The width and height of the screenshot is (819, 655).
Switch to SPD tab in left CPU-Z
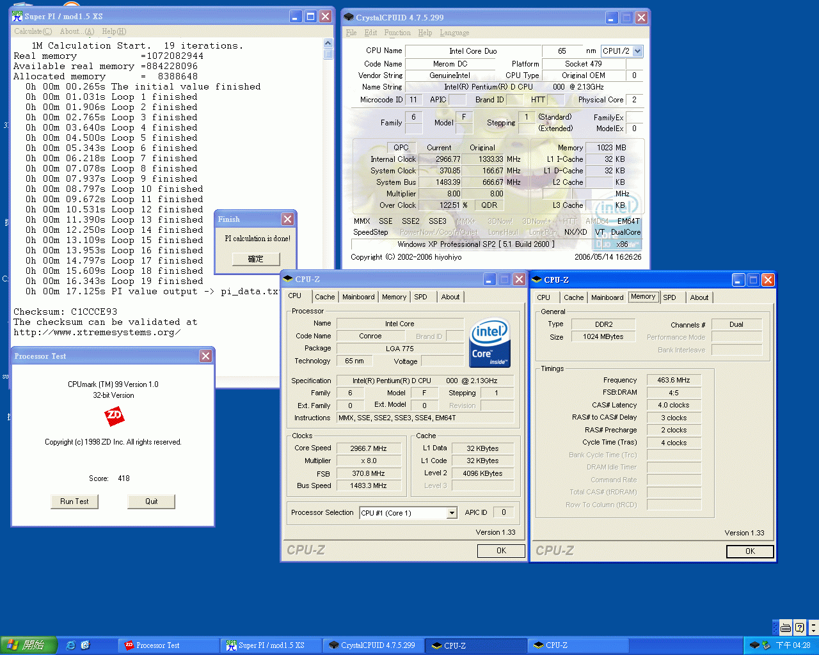point(420,297)
